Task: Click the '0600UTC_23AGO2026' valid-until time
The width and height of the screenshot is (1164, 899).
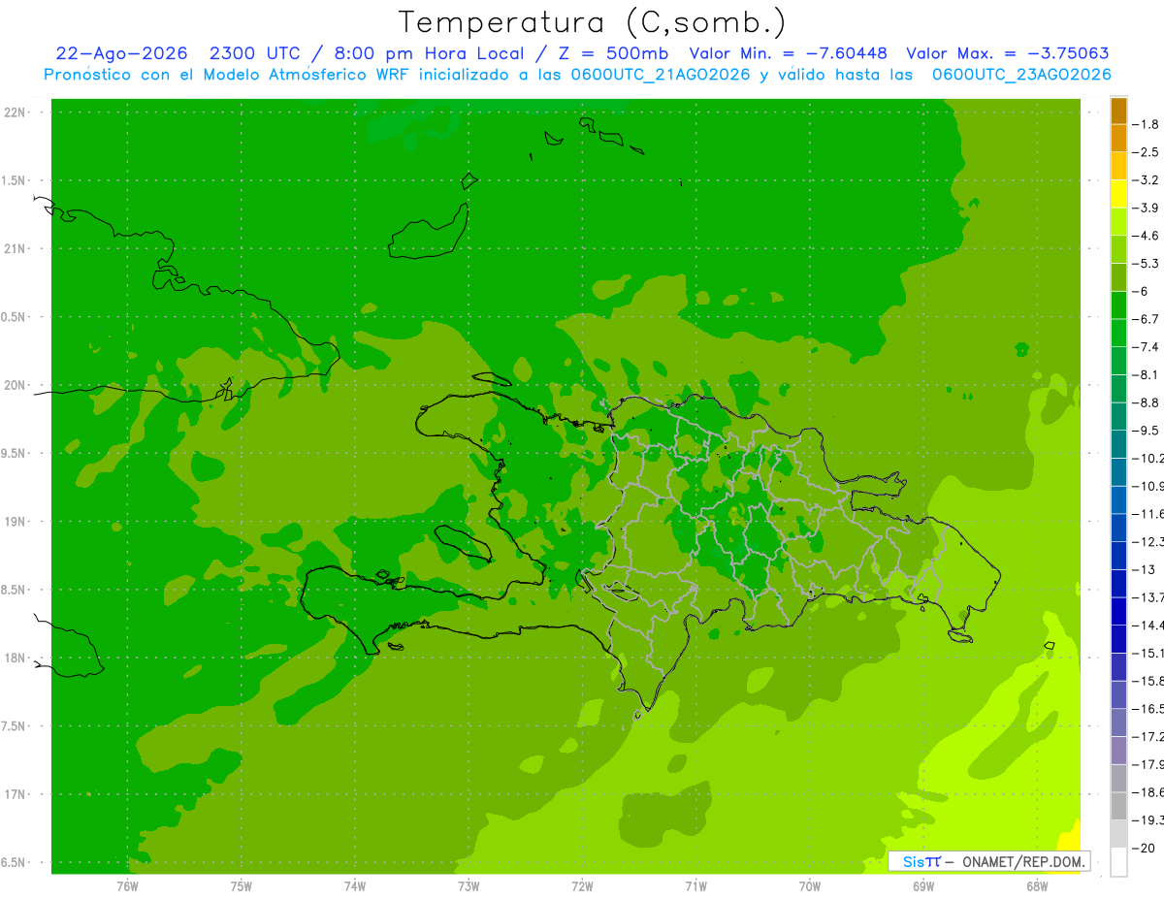Action: [1021, 75]
